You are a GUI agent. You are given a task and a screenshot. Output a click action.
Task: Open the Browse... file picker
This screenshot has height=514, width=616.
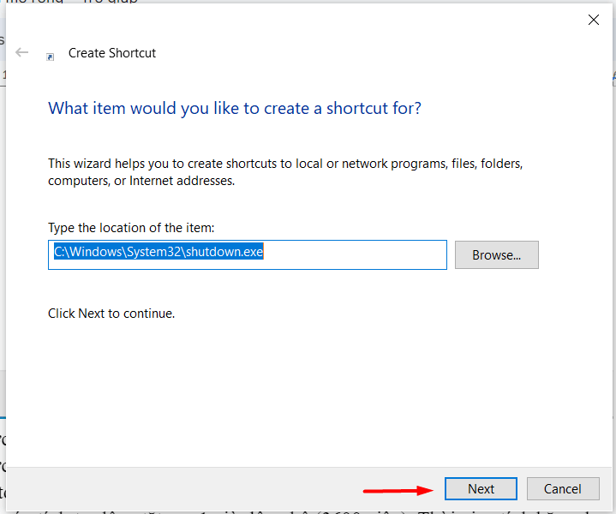point(497,255)
